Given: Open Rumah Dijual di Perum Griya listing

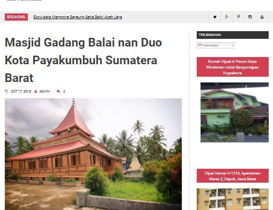Looking at the screenshot, I should pos(233,67).
